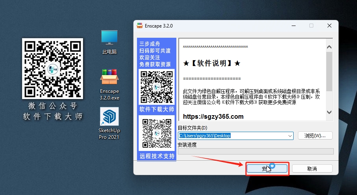This screenshot has width=357, height=195.
Task: Click the https://sgzy365.com text
Action: click(213, 117)
